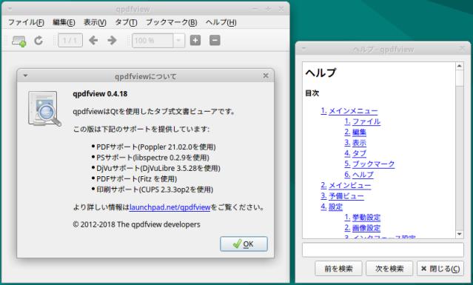Open the 4. 設定 help link
The width and height of the screenshot is (473, 285).
click(332, 207)
